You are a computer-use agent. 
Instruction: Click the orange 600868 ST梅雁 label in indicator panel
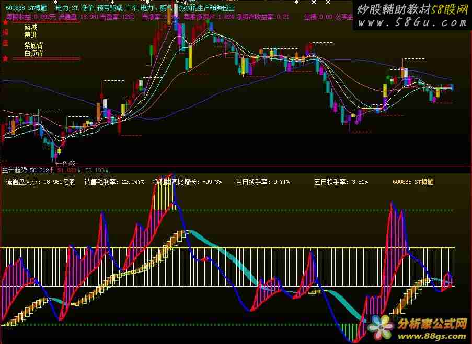click(413, 182)
